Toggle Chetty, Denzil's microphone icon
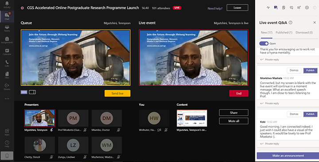319x162 pixels. (52, 157)
